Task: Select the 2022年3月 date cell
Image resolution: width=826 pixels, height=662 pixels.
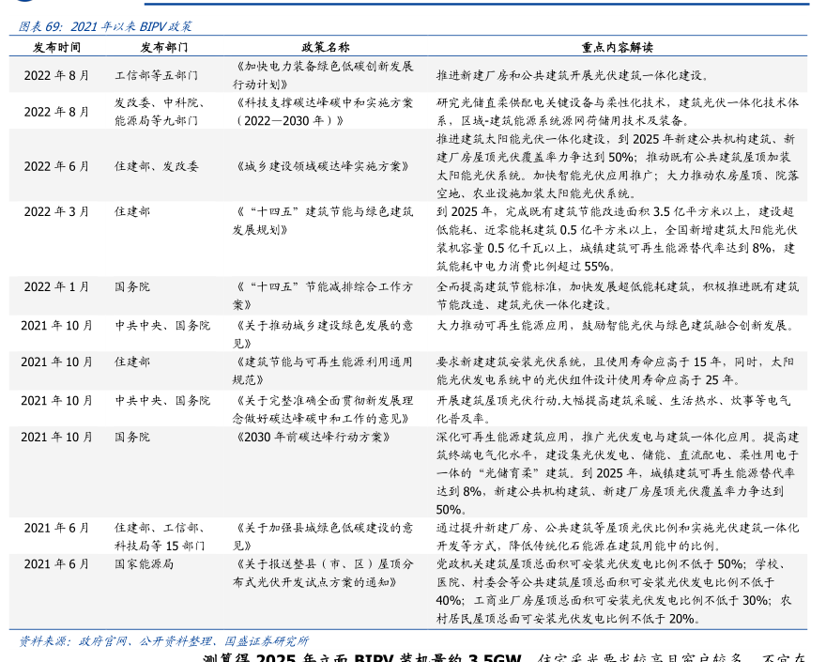Action: 56,212
